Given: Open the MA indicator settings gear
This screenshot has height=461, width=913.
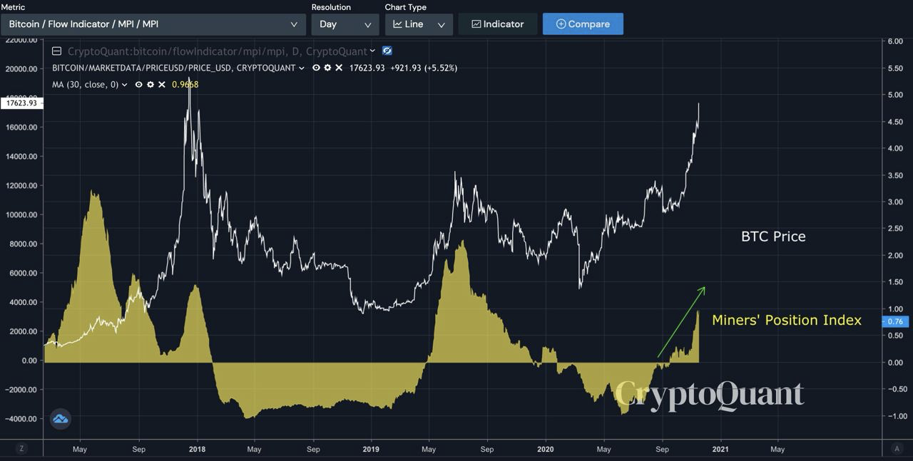Looking at the screenshot, I should (x=151, y=85).
